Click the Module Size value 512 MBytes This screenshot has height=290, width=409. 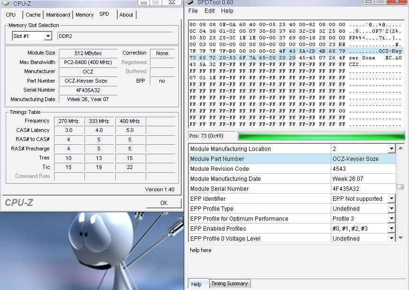coord(88,53)
